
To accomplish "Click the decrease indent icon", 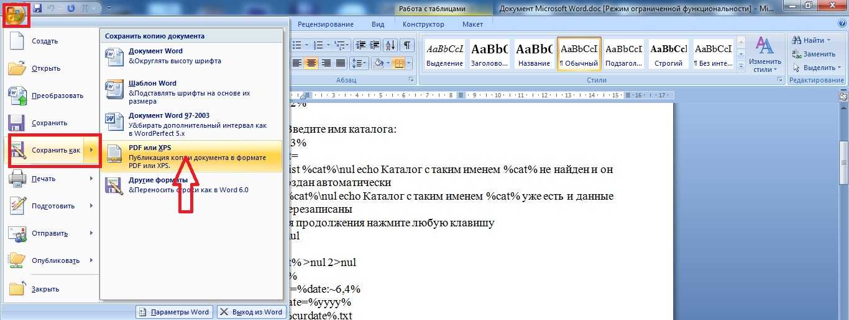I will point(360,45).
